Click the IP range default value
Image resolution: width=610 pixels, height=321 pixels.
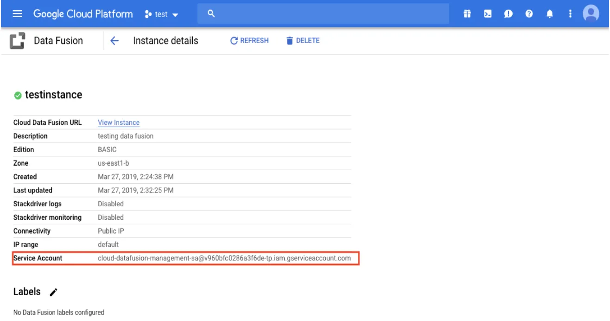tap(108, 244)
